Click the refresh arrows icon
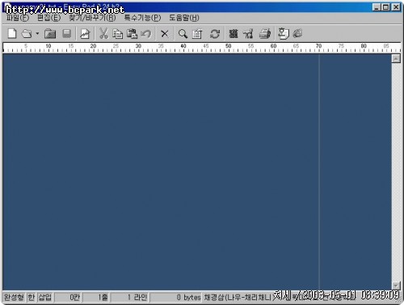The image size is (404, 305). (215, 34)
